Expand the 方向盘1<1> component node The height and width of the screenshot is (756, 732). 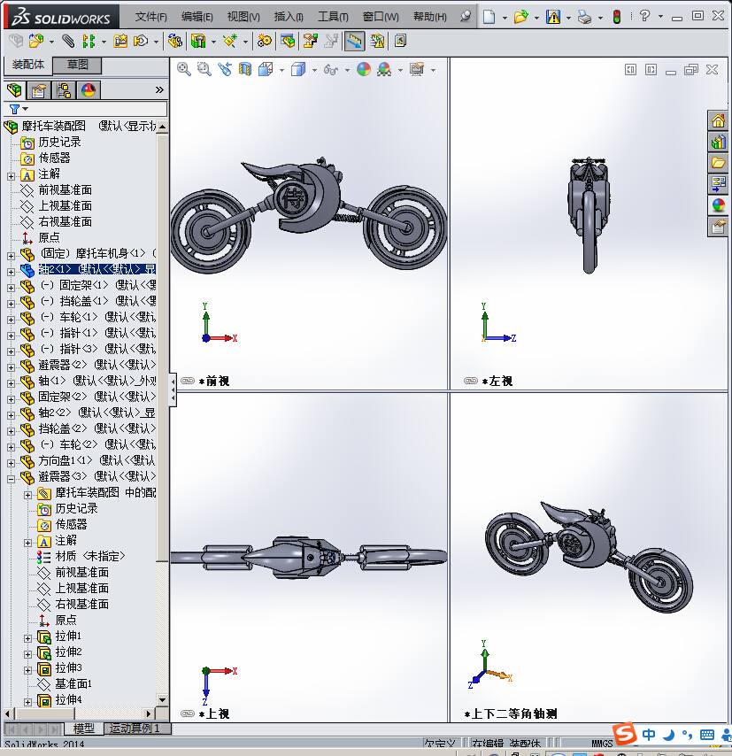tap(11, 463)
